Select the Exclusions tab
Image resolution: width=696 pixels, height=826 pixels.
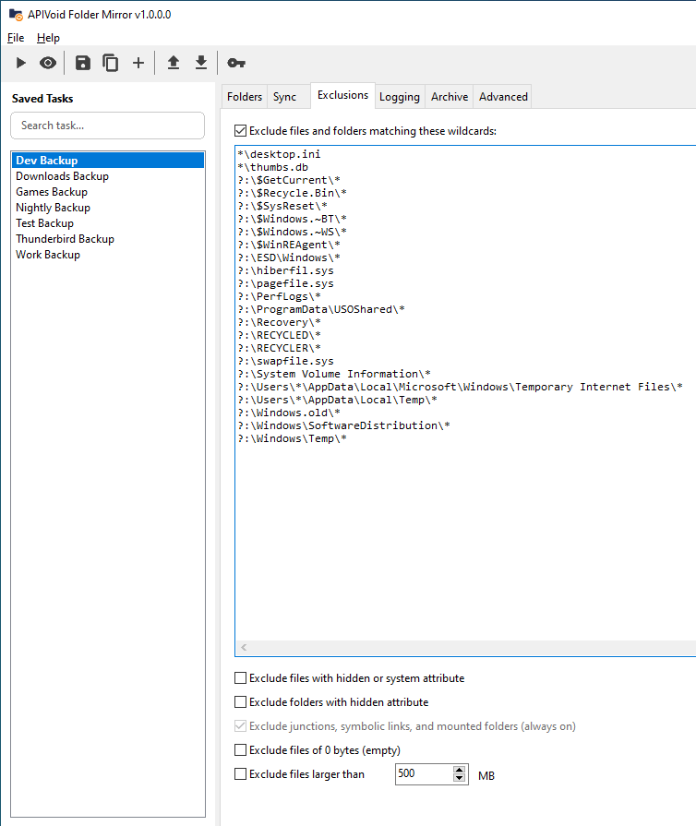click(343, 95)
